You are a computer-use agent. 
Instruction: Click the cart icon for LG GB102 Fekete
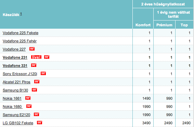pyautogui.click(x=39, y=123)
